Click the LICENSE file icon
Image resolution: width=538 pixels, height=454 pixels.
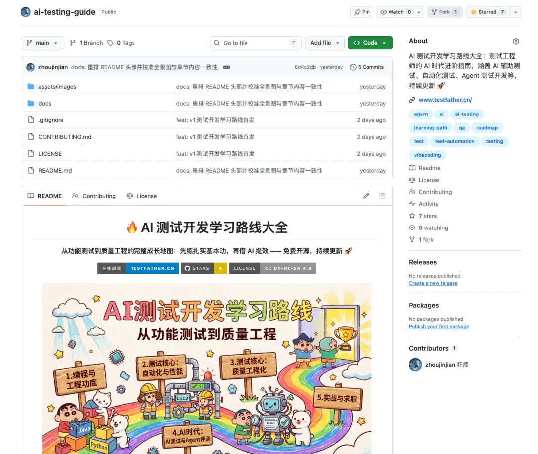[31, 154]
